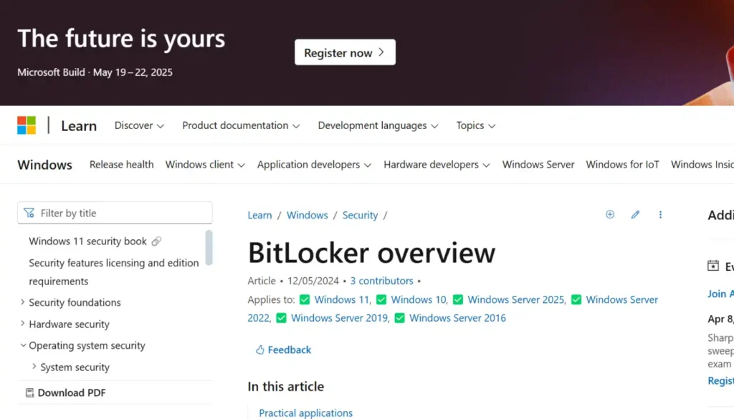Expand the Hardware security tree node
The height and width of the screenshot is (419, 734).
22,324
